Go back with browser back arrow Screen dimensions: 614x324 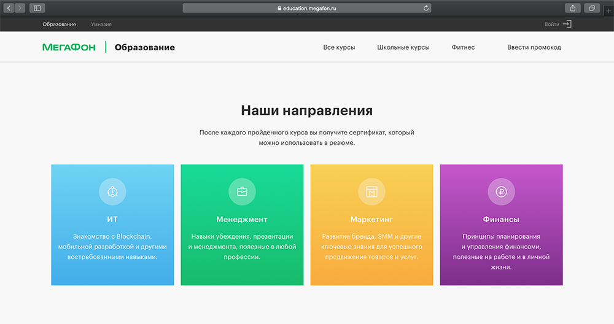coord(9,8)
